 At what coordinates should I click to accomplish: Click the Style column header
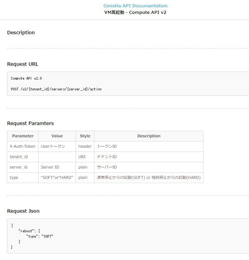coord(85,136)
